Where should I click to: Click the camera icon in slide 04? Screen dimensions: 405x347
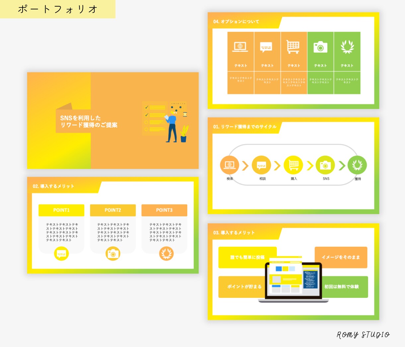click(x=320, y=47)
